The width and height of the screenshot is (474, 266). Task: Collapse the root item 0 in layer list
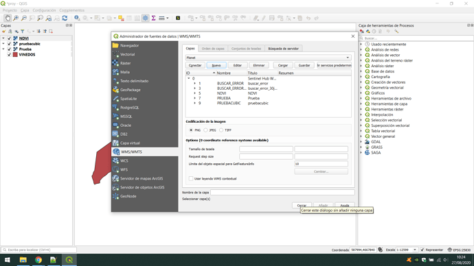pos(189,78)
